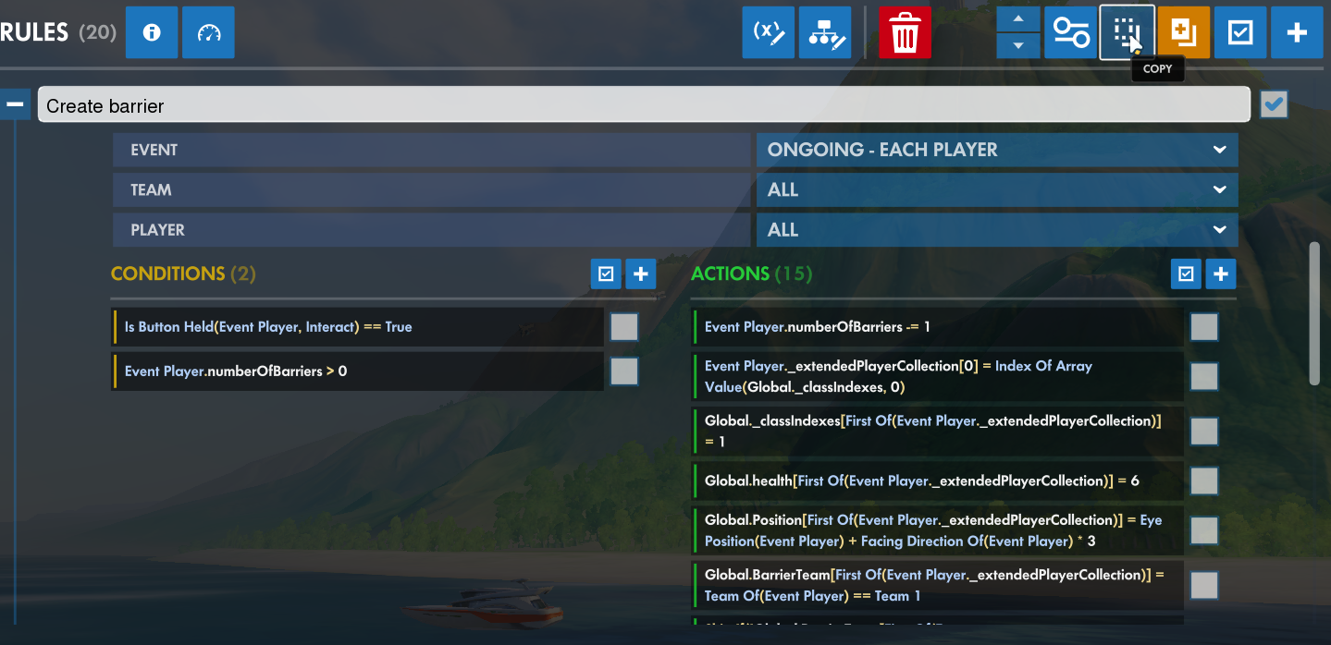Move rule down with the down arrow
1331x645 pixels.
[1018, 45]
